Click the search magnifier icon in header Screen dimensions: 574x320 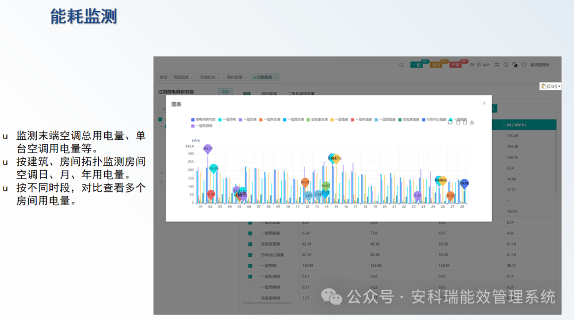401,65
